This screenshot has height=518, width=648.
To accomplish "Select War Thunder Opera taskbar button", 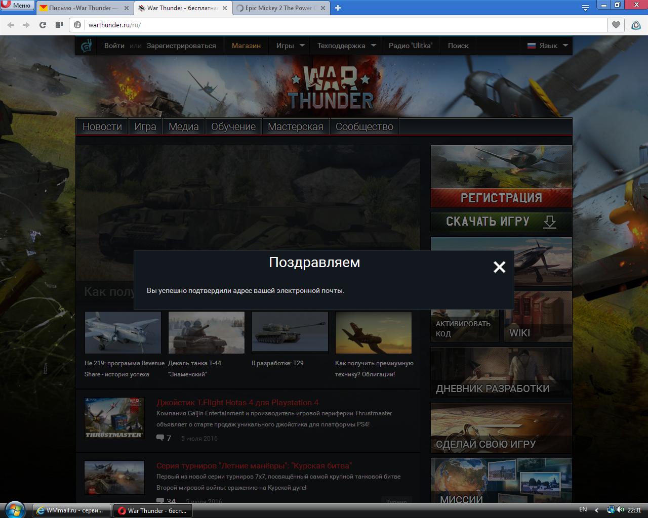I will pos(153,510).
